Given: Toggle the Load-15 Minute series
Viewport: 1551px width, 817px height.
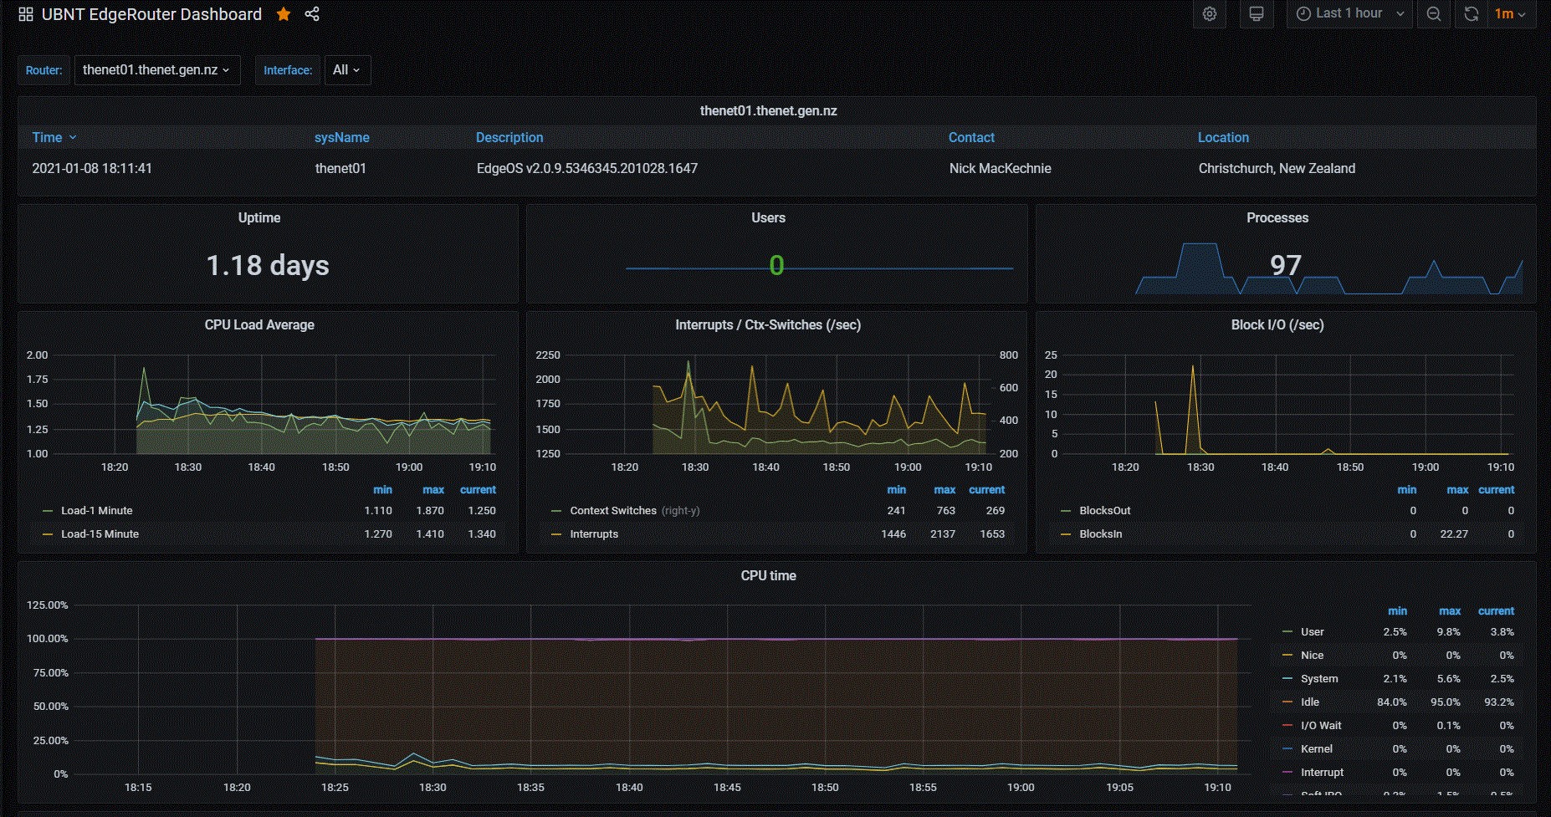Looking at the screenshot, I should pyautogui.click(x=100, y=534).
